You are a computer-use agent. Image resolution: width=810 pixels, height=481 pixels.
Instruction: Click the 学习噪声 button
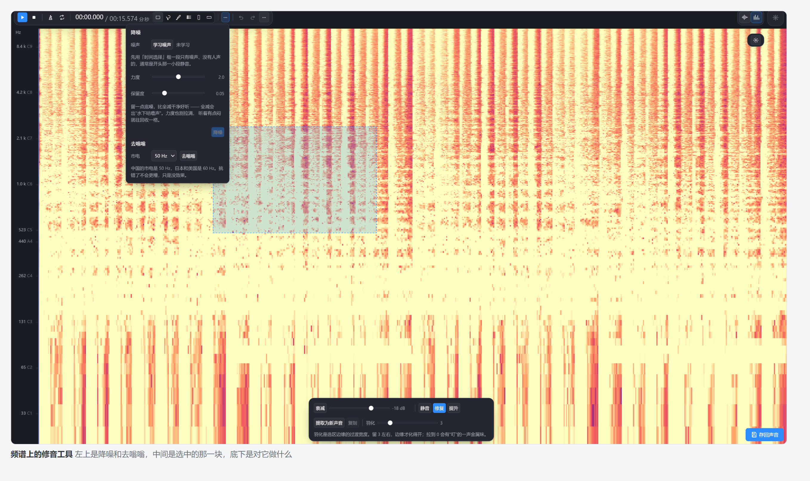(x=162, y=45)
